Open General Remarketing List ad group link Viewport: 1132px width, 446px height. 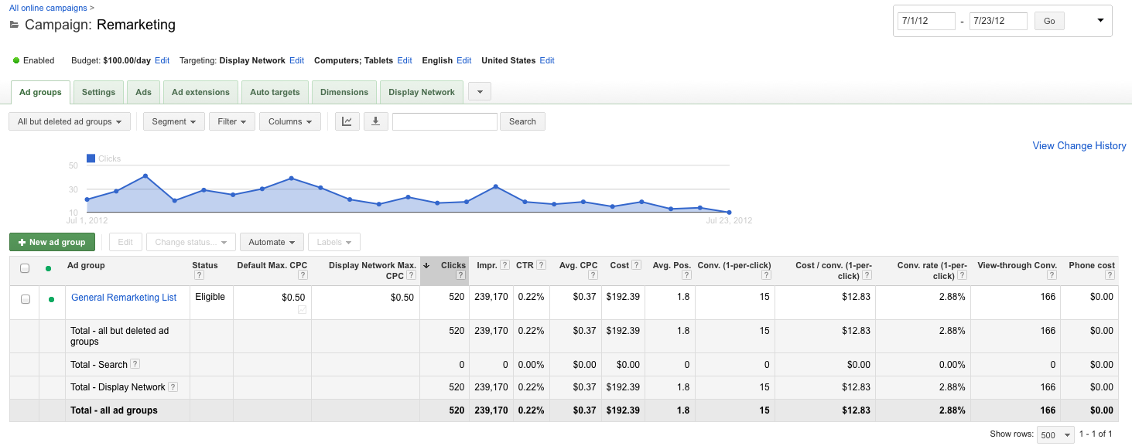tap(124, 297)
